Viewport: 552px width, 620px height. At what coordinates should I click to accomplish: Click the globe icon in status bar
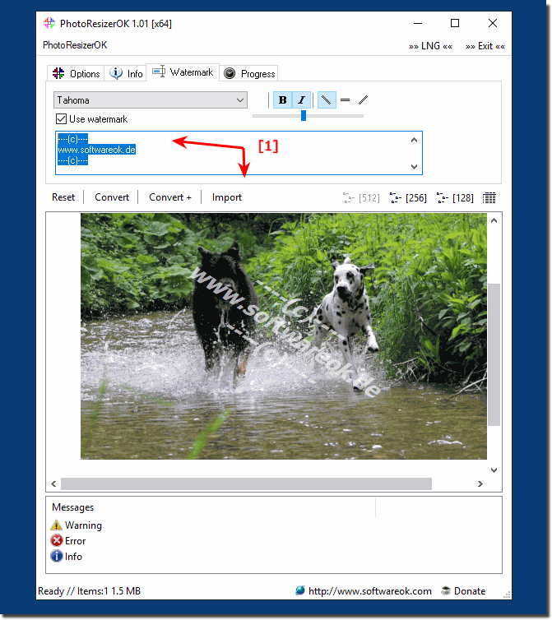point(300,590)
